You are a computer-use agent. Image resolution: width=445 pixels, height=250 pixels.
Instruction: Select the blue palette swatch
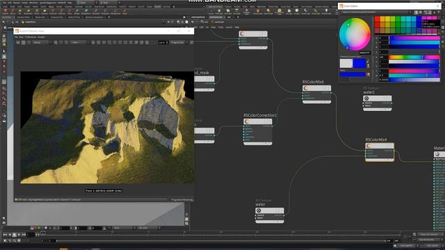point(419,19)
